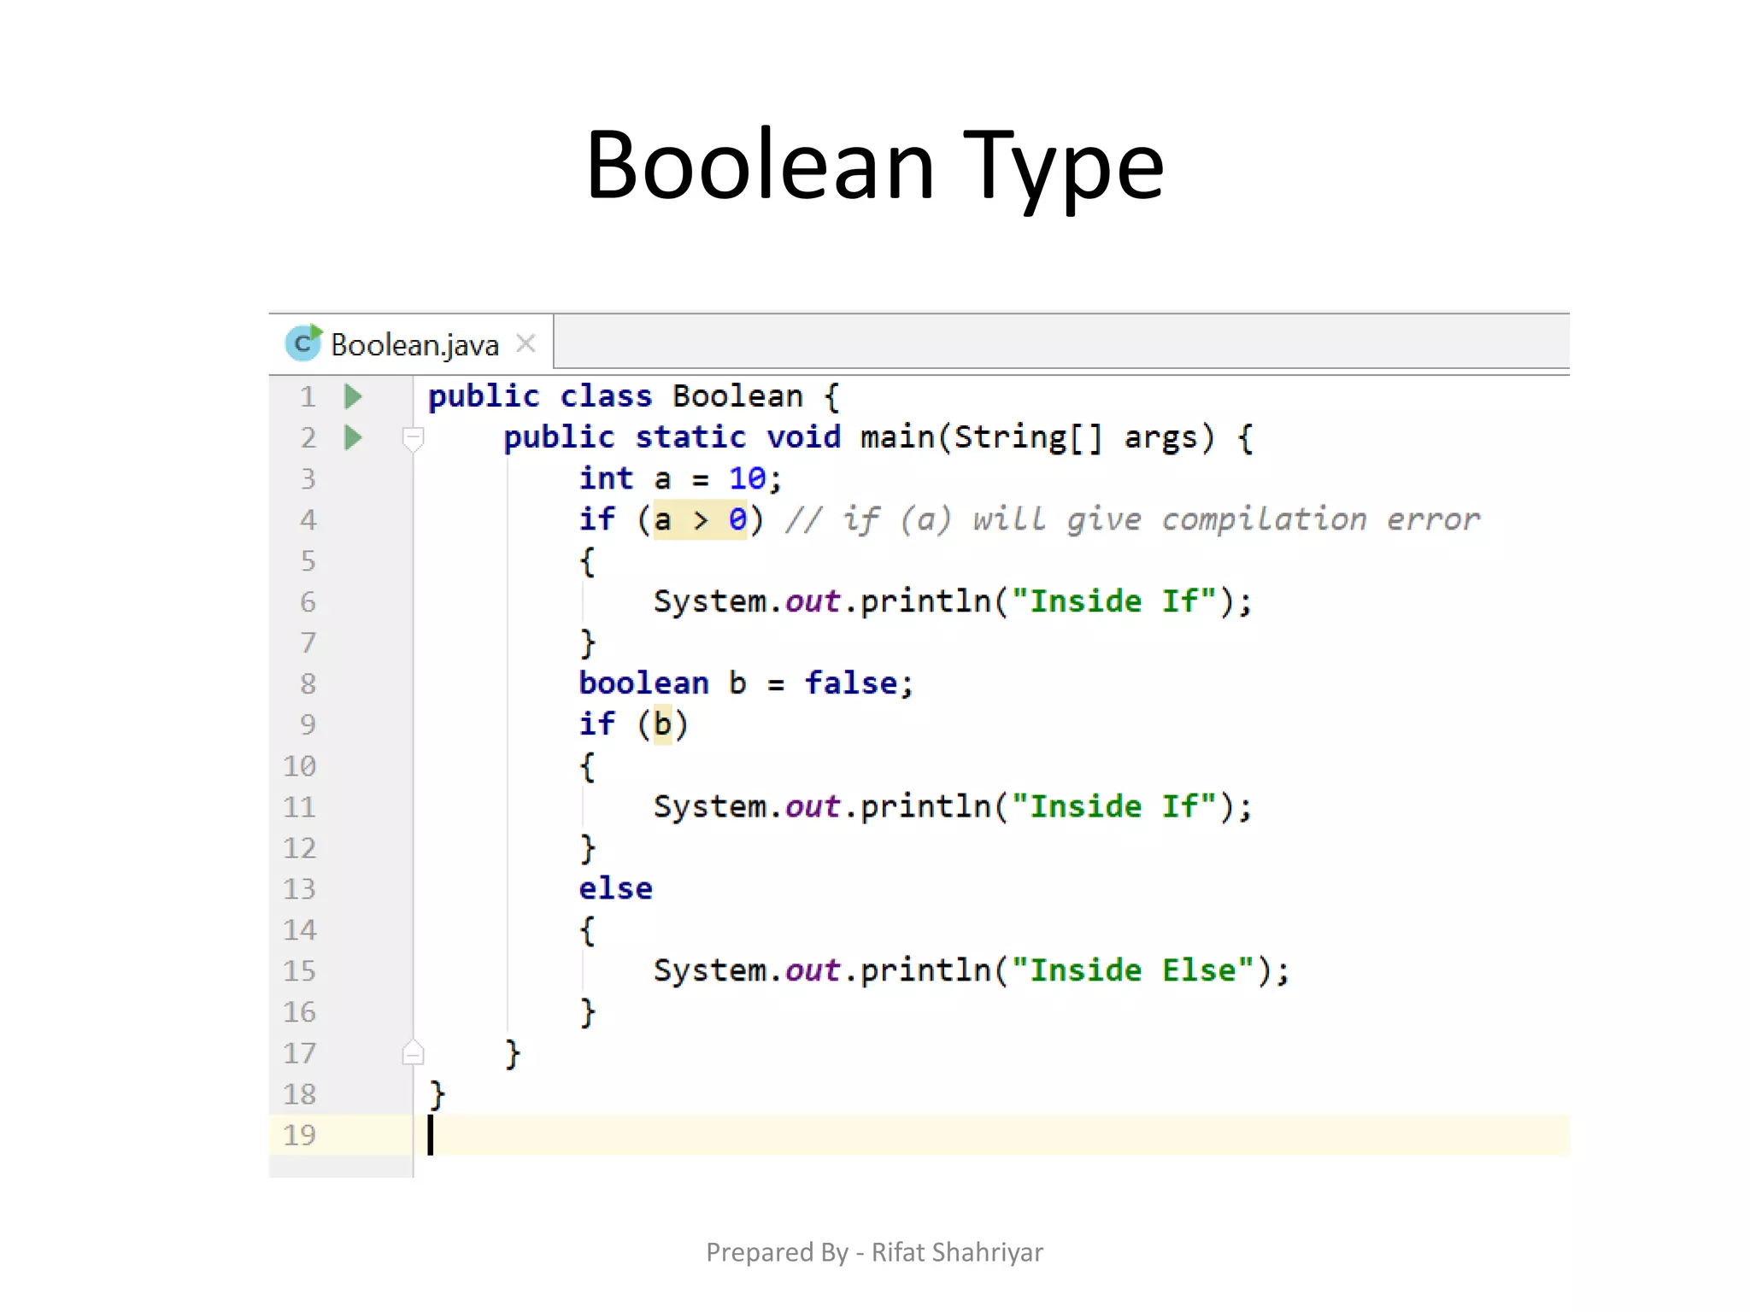The image size is (1750, 1312).
Task: Click the println "Inside If" on line 6
Action: pyautogui.click(x=953, y=601)
